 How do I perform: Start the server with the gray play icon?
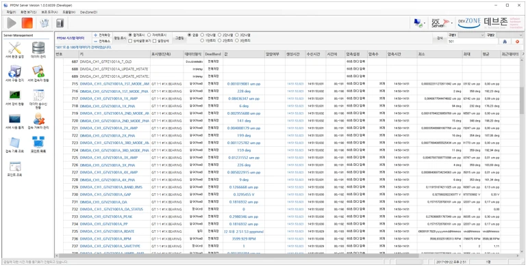pos(12,23)
